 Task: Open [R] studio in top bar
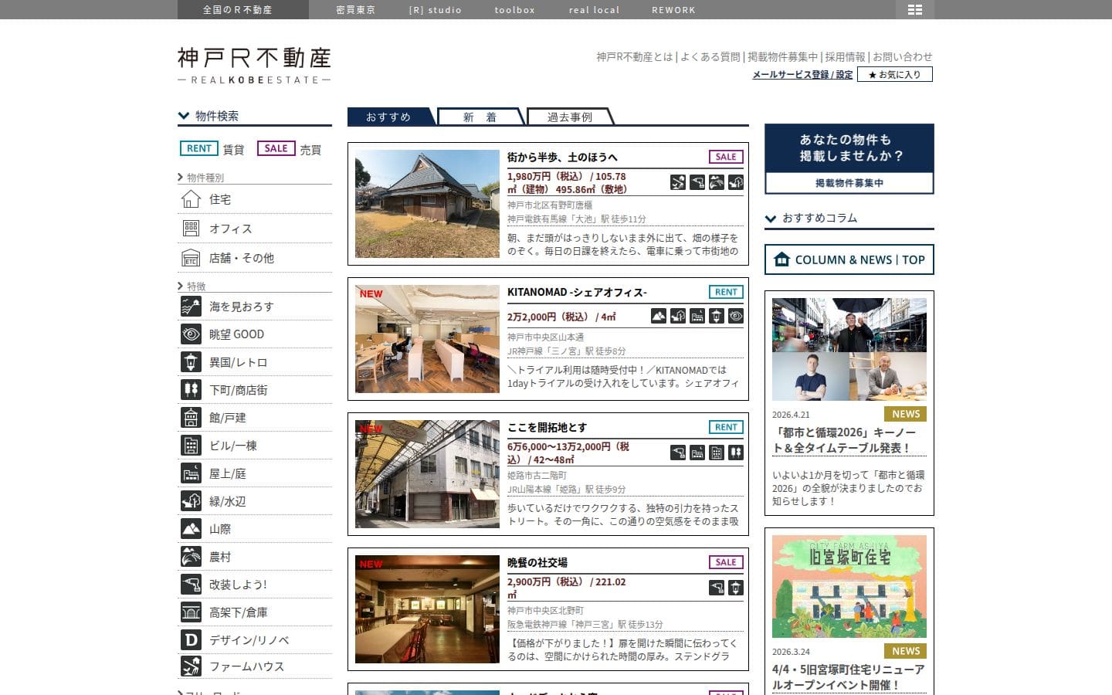435,10
